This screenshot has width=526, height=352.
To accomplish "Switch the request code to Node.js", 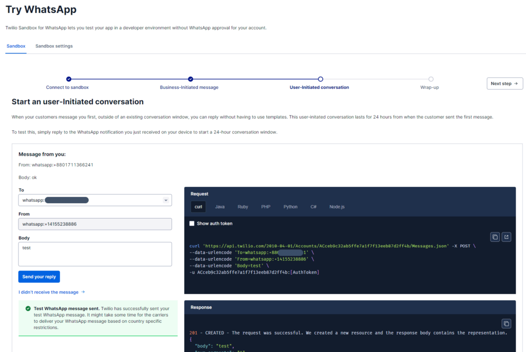I will 336,207.
